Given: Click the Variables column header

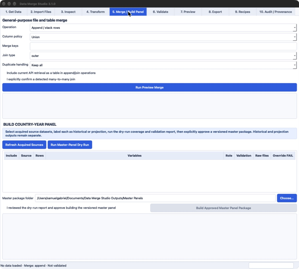Looking at the screenshot, I should point(135,156).
